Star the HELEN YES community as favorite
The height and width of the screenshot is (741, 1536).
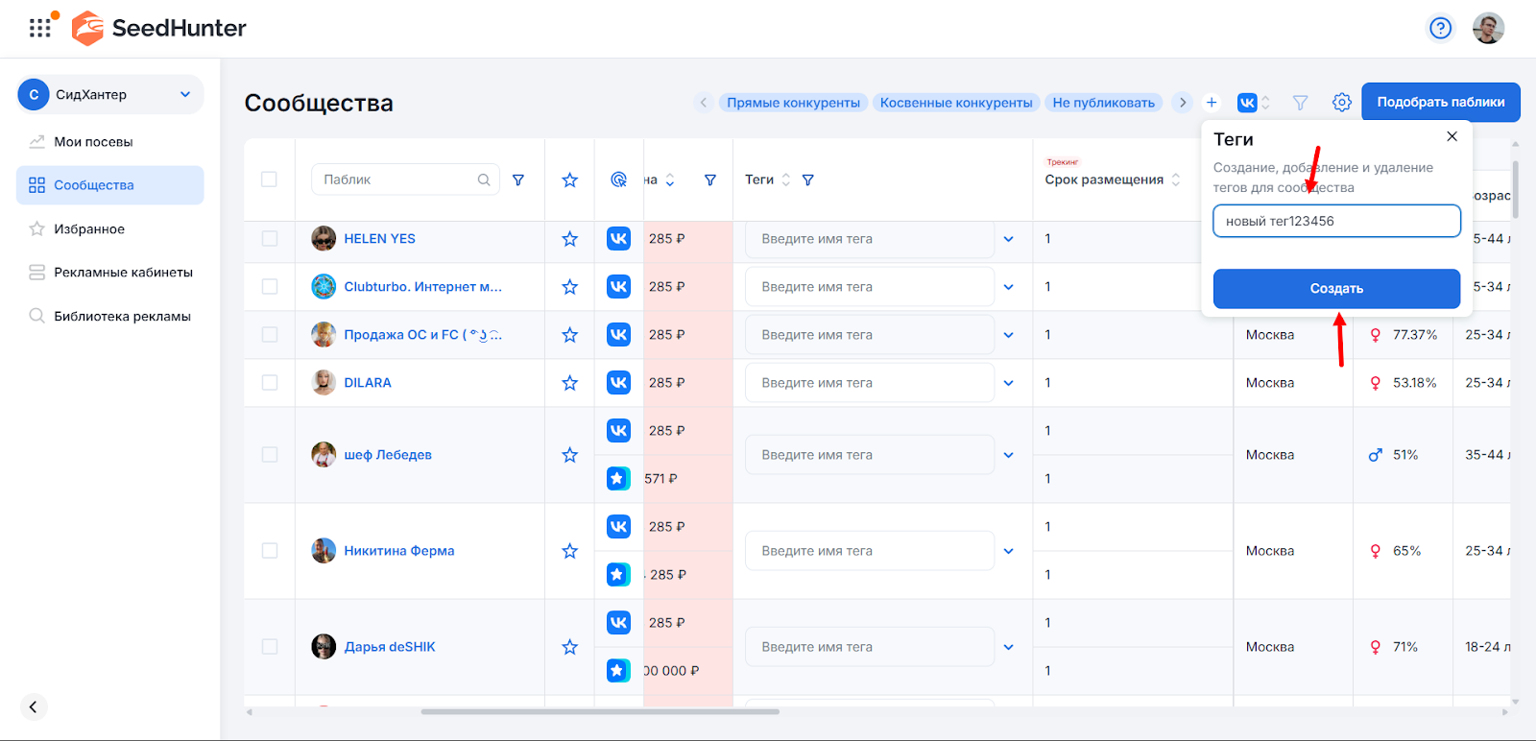569,239
